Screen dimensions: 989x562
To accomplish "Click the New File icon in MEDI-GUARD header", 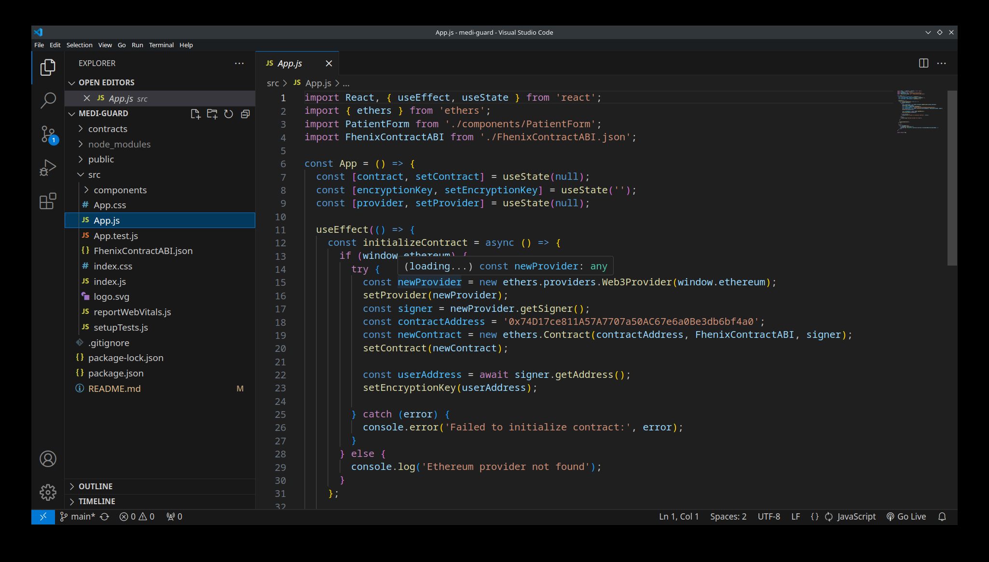I will [195, 114].
